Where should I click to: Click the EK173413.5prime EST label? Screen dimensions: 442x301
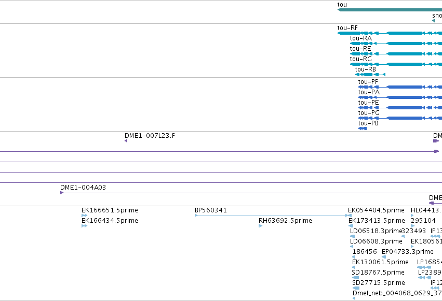[x=377, y=221]
